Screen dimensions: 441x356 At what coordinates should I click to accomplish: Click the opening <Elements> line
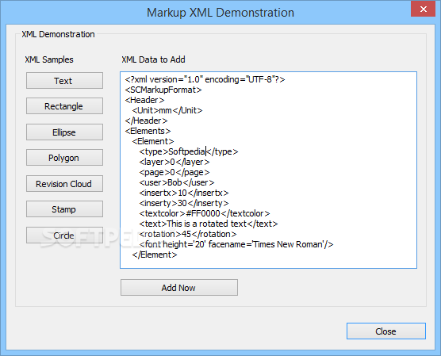point(148,131)
